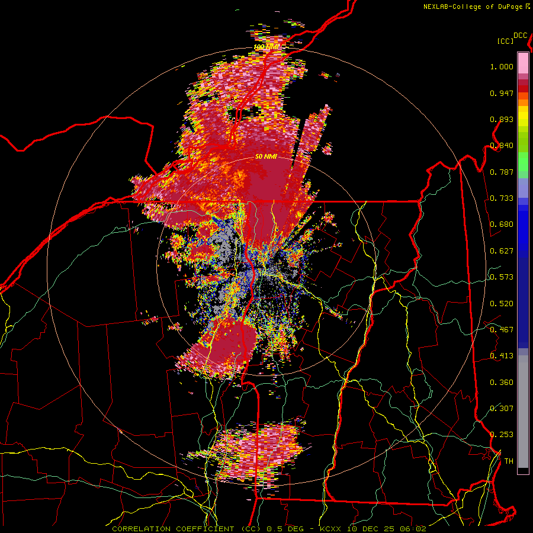Click the DCC label above the color scale

pos(521,36)
